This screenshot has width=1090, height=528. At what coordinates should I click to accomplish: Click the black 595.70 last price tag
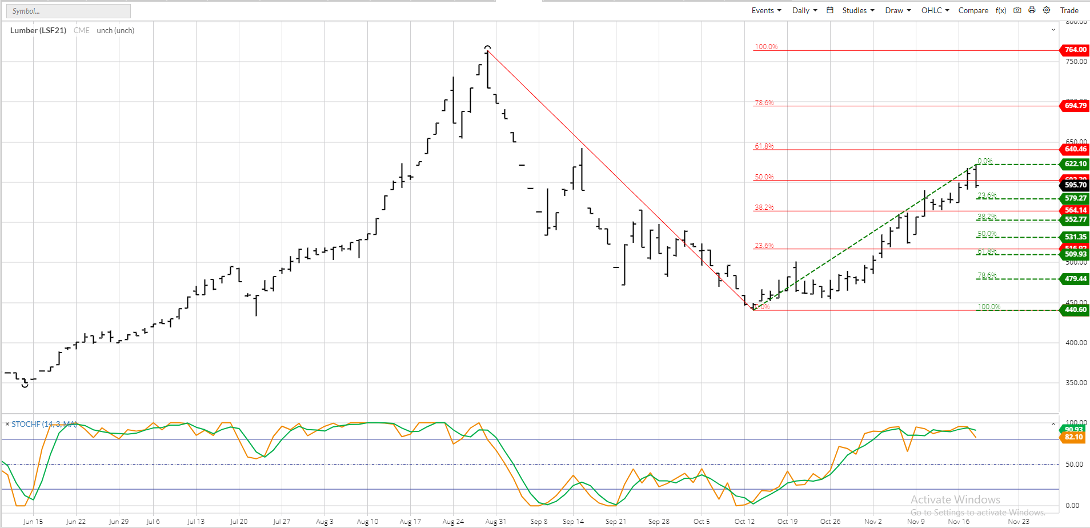(1075, 185)
